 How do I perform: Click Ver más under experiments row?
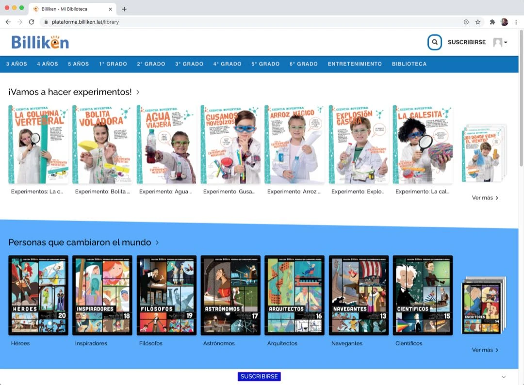[485, 198]
